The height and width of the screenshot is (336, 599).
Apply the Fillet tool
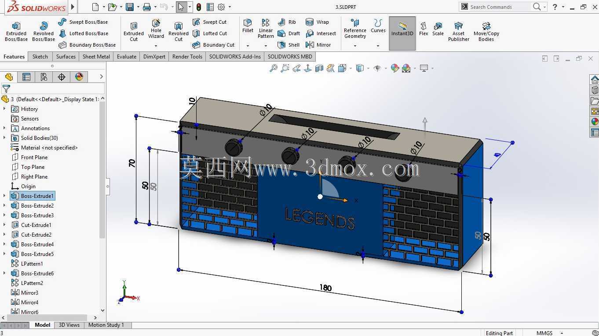(248, 26)
